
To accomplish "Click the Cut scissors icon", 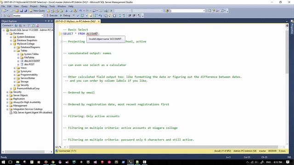I will [x=66, y=11].
